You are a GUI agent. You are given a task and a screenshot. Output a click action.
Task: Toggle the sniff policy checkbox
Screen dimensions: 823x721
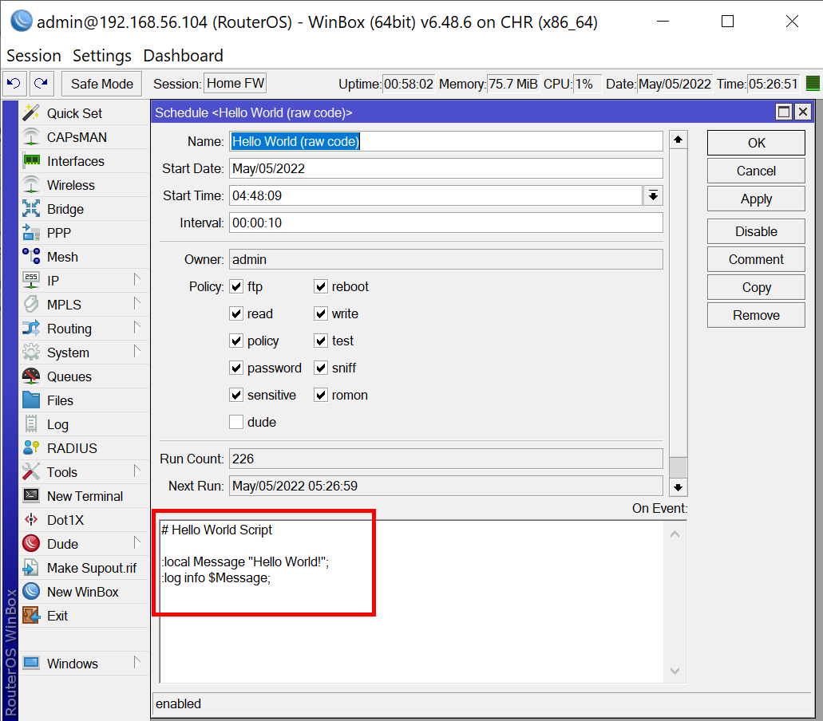coord(321,368)
